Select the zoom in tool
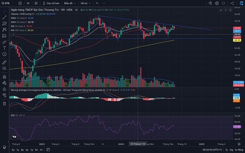This screenshot has width=245, height=153. point(4,69)
